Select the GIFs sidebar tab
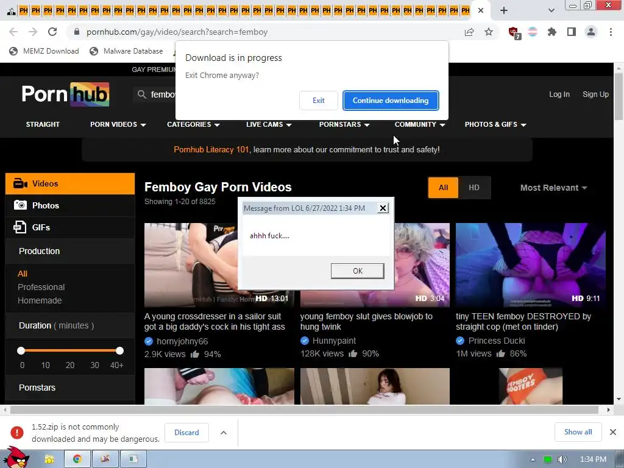This screenshot has width=624, height=468. click(70, 227)
